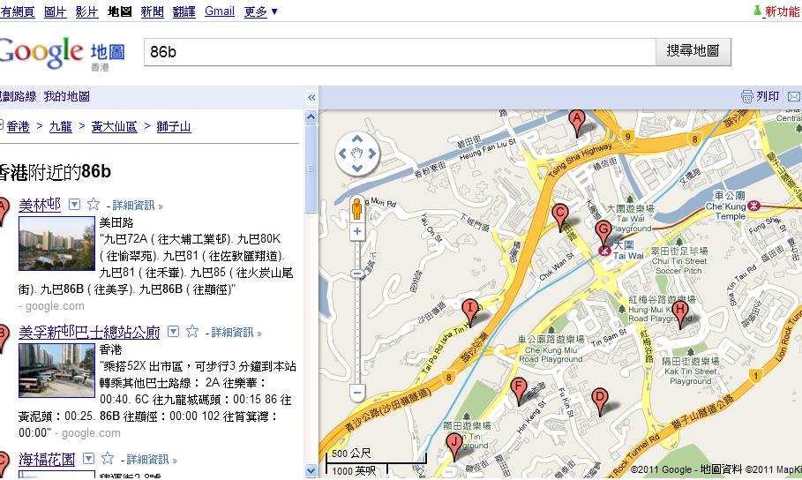Pan the map up with the arrow control
The width and height of the screenshot is (802, 480).
357,139
